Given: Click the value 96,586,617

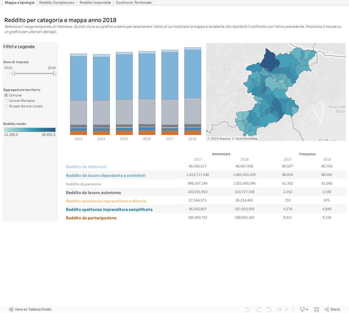Looking at the screenshot, I should (x=198, y=166).
